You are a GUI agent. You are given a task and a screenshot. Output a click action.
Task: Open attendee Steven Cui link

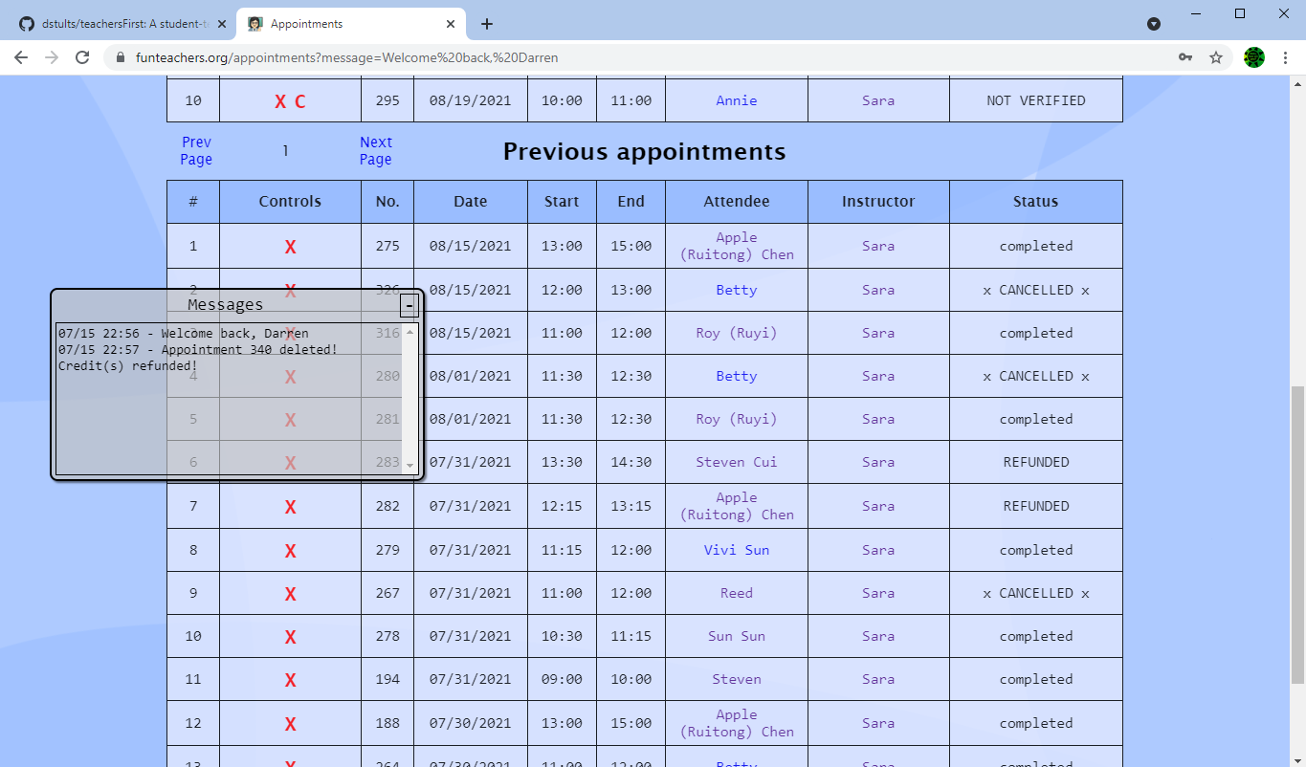[x=737, y=462]
